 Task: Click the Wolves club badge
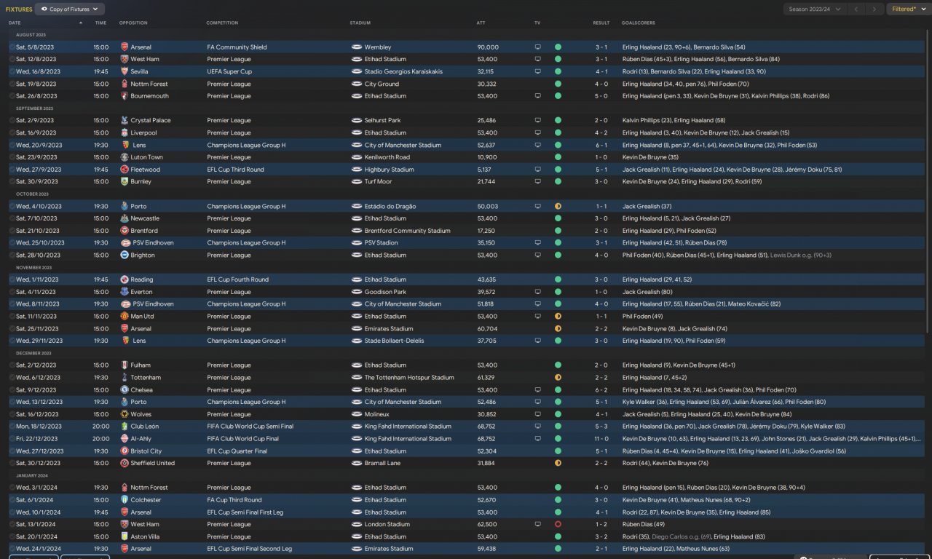coord(125,414)
